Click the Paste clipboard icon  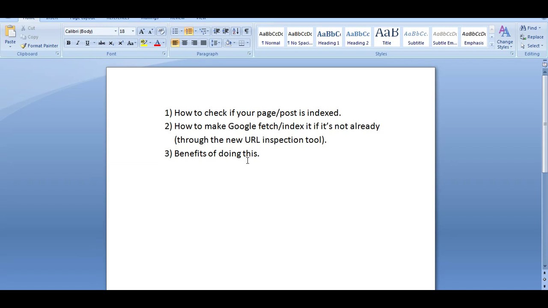click(10, 32)
